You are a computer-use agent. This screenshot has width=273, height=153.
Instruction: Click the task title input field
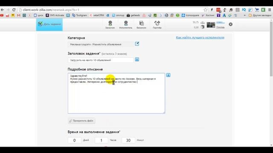click(101, 60)
